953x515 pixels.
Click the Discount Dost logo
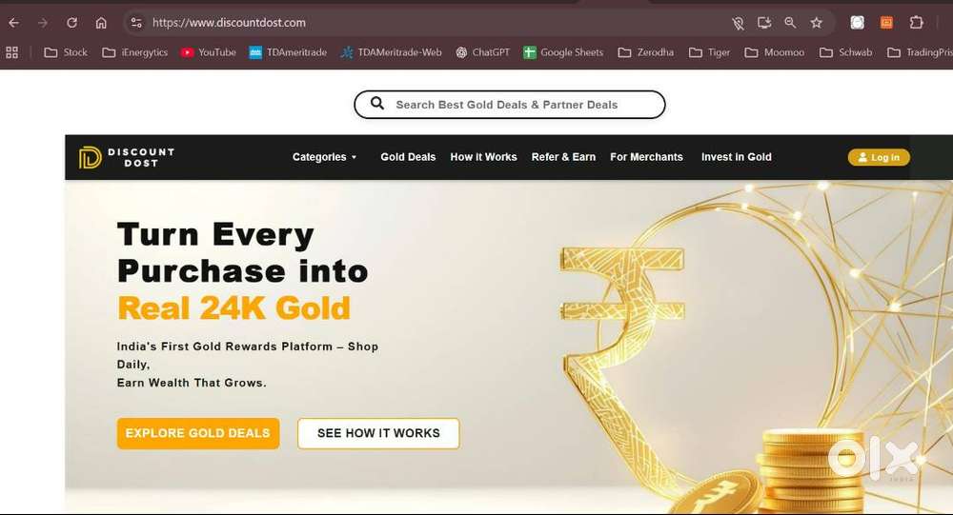127,157
